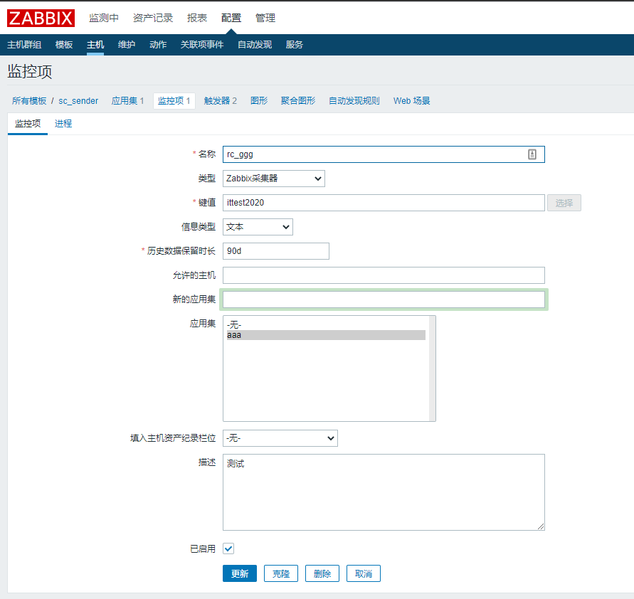Go to 主机 submenu
The width and height of the screenshot is (634, 599).
click(95, 45)
